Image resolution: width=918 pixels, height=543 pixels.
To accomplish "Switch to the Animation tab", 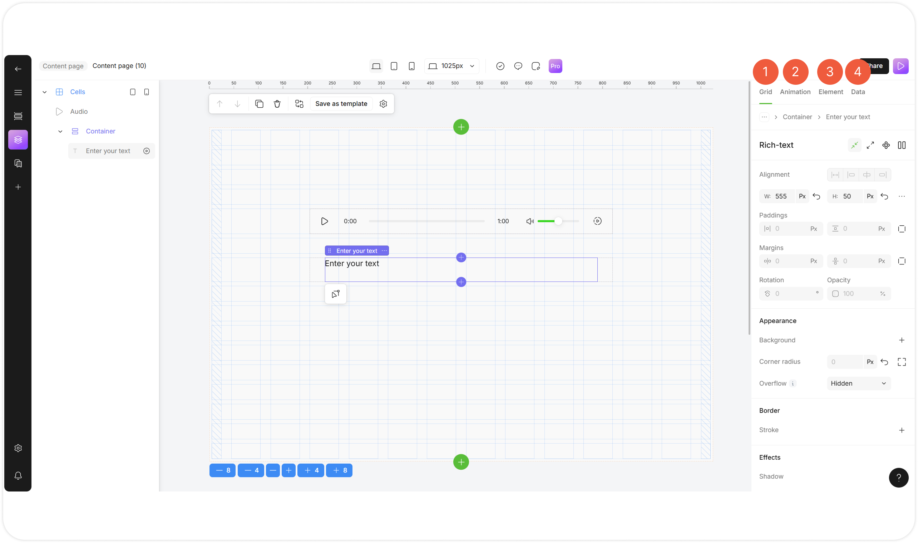I will pyautogui.click(x=795, y=92).
